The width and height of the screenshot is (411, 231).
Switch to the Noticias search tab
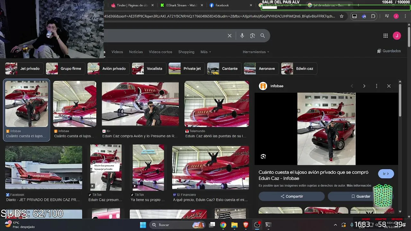(136, 52)
